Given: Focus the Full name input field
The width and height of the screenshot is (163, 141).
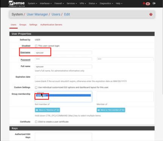Looking at the screenshot, I should (x=63, y=67).
